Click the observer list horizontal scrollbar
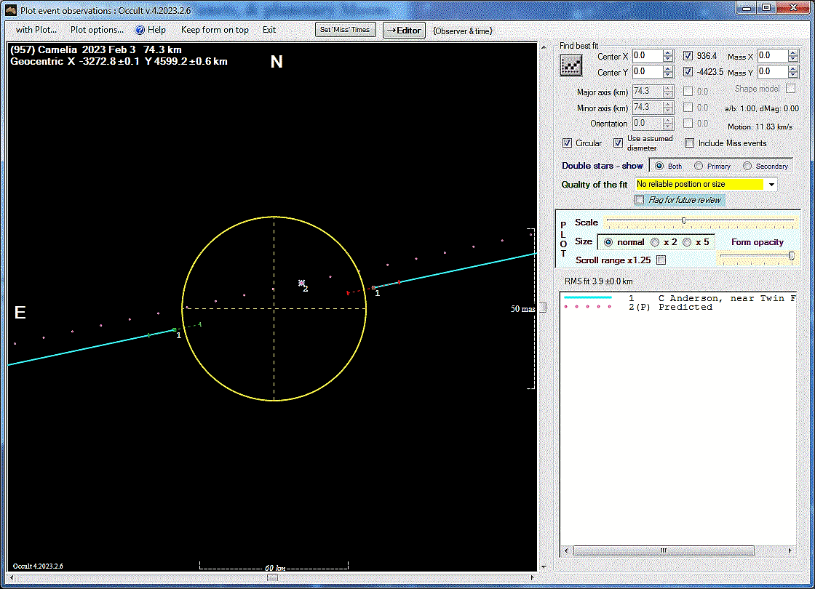The height and width of the screenshot is (589, 815). point(664,550)
